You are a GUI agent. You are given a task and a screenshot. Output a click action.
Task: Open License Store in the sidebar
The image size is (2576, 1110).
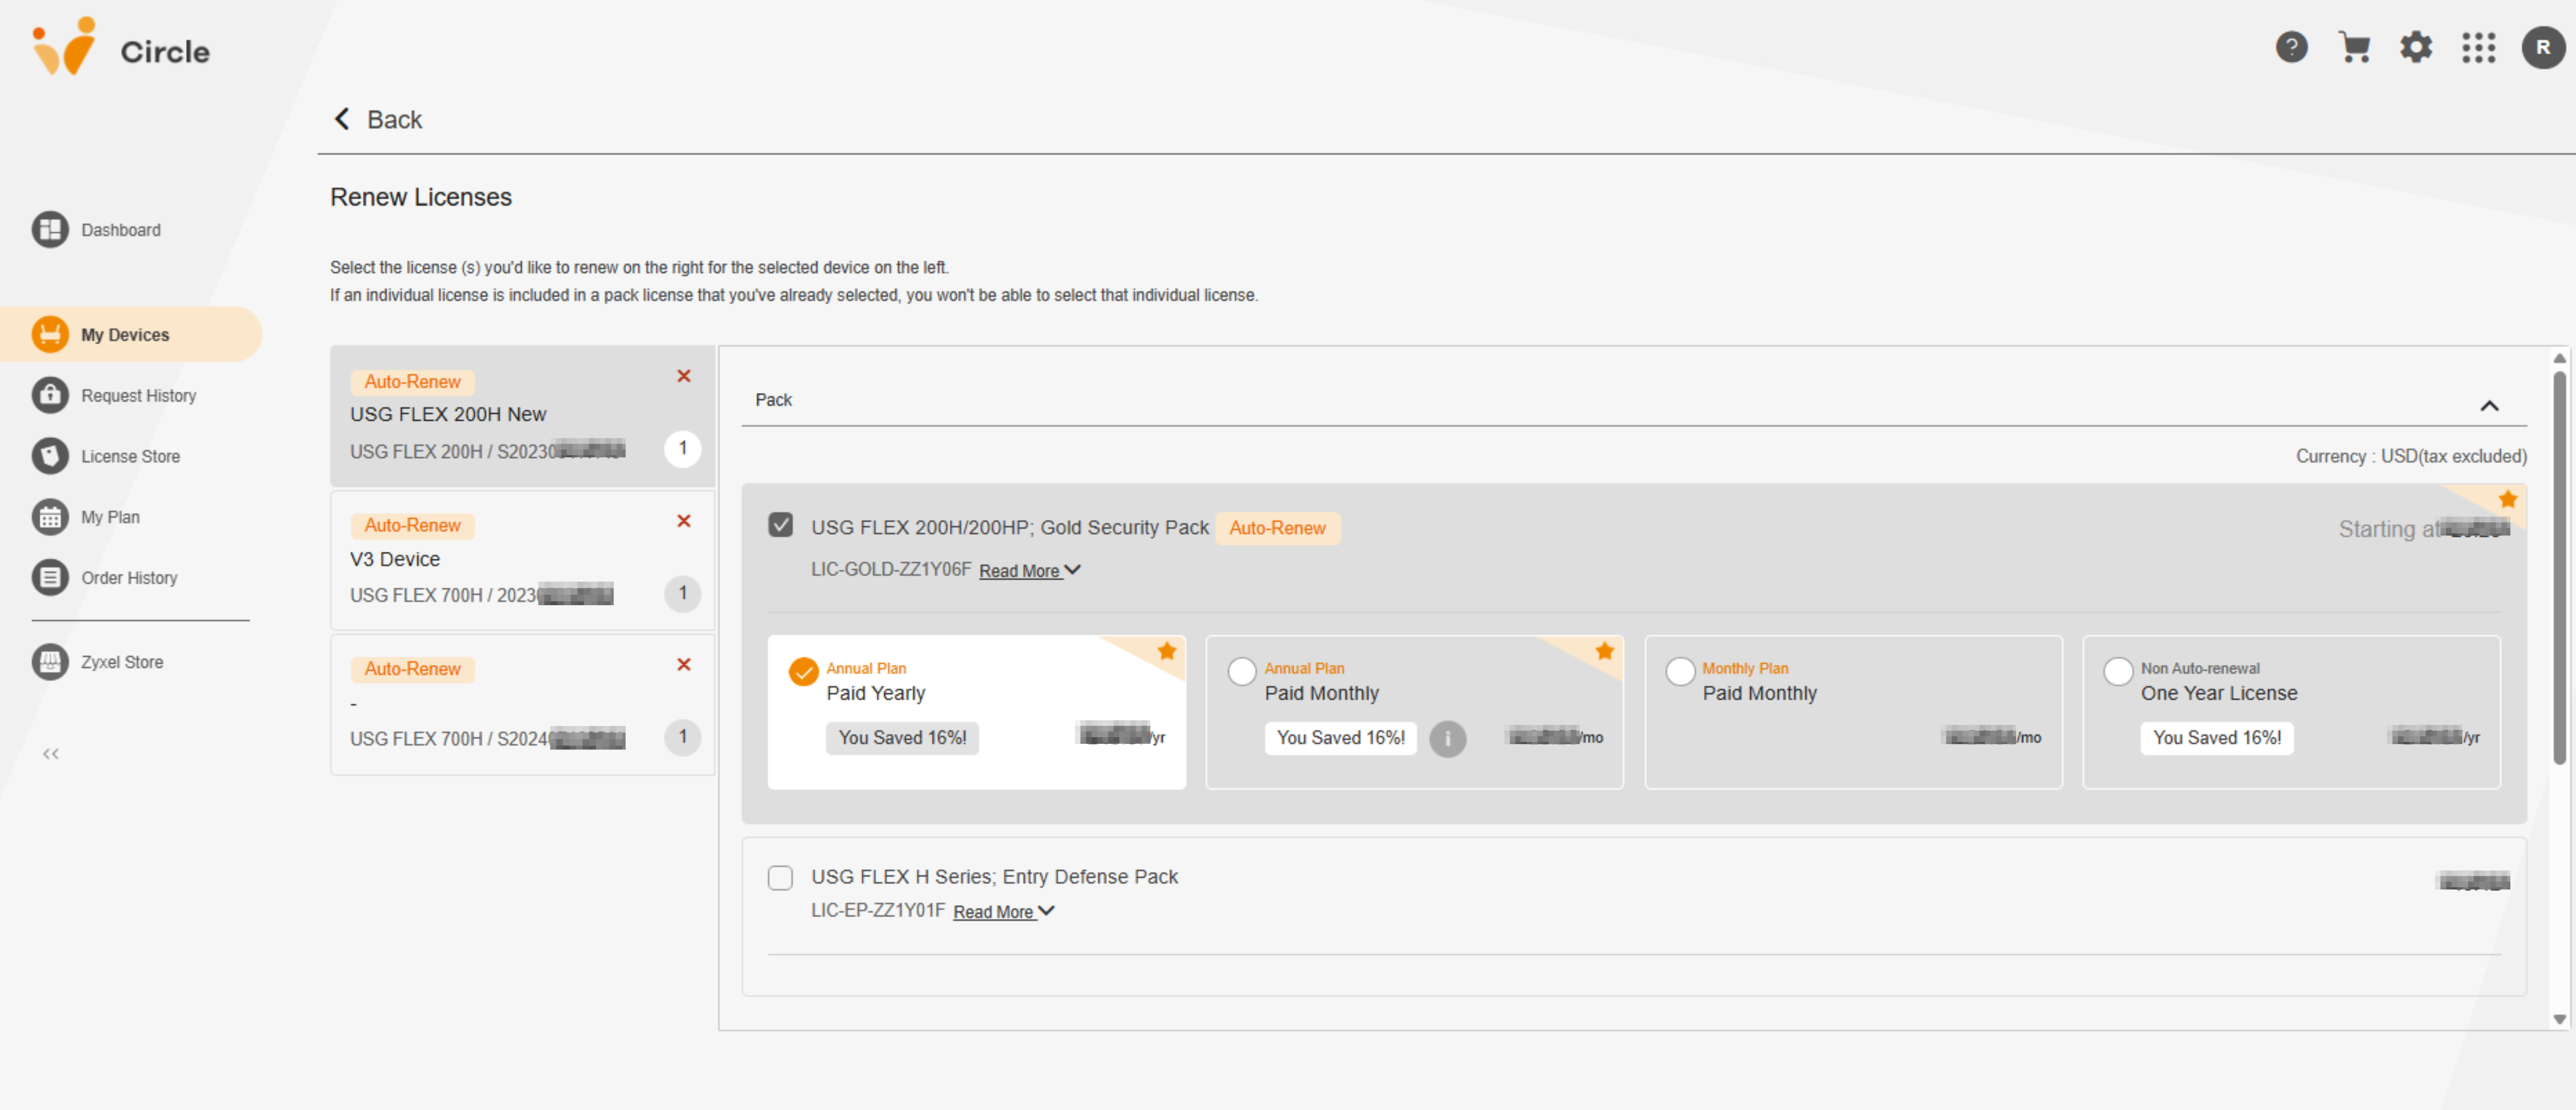point(130,456)
